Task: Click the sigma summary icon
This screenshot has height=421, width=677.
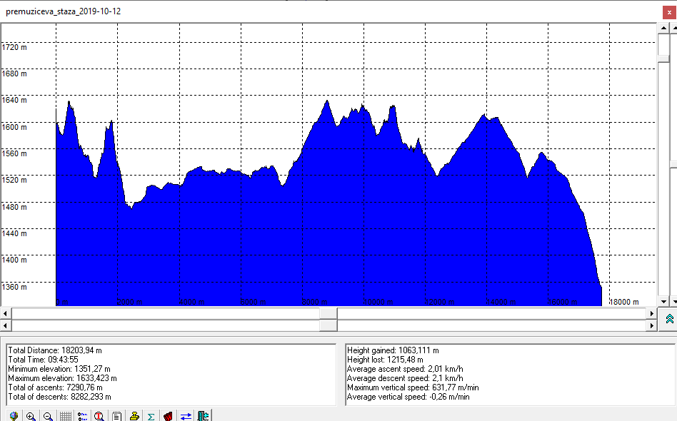Action: tap(151, 415)
